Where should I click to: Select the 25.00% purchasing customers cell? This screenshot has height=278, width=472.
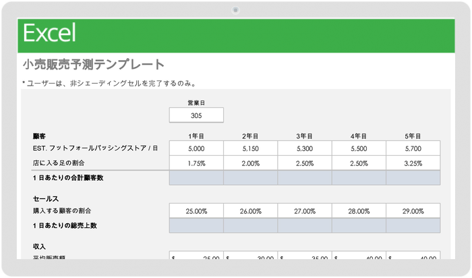196,211
